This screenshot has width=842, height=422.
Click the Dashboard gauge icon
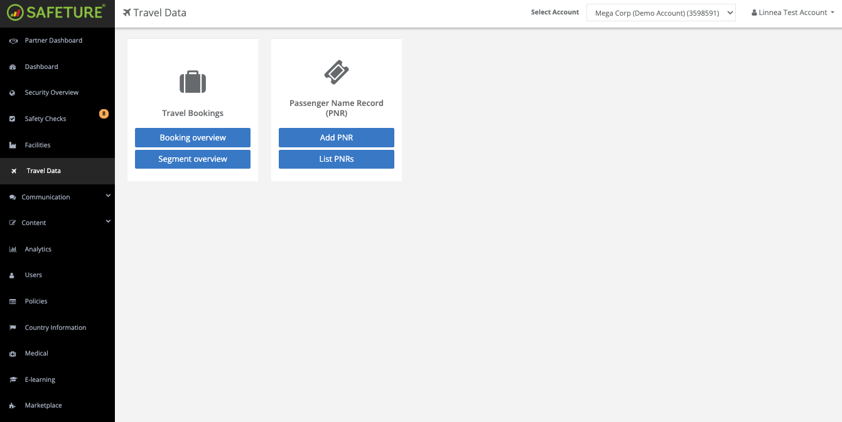coord(13,67)
